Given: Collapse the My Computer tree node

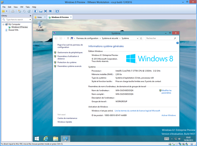Looking at the screenshot, I should tap(3, 24).
